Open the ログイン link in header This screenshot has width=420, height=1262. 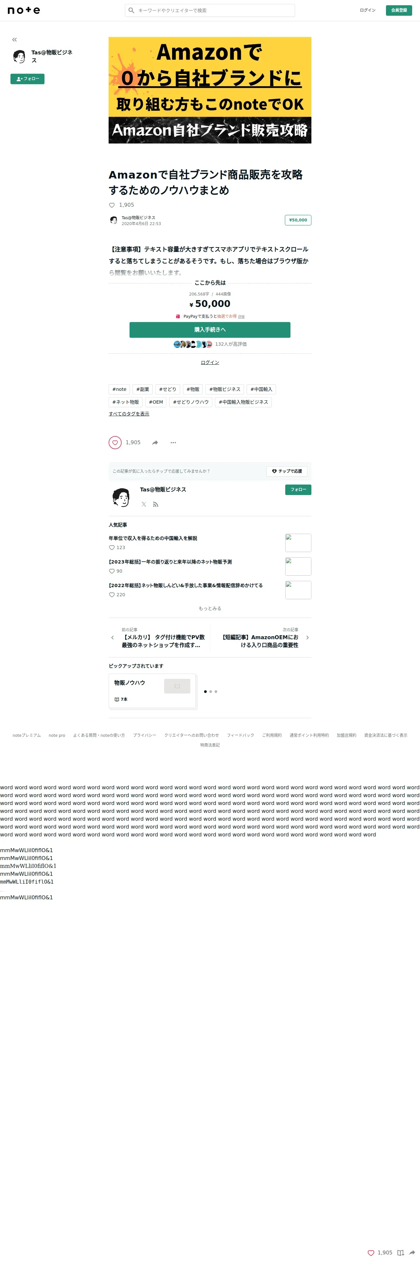point(368,10)
